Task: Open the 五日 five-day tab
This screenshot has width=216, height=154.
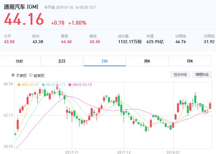Action: (62, 61)
